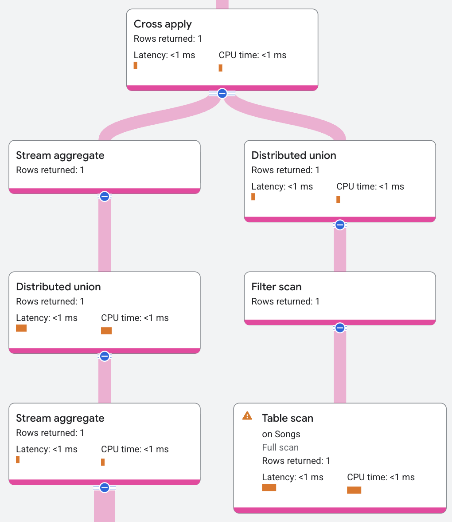Collapse the left Distributed union subtree
The height and width of the screenshot is (522, 452).
(x=104, y=356)
